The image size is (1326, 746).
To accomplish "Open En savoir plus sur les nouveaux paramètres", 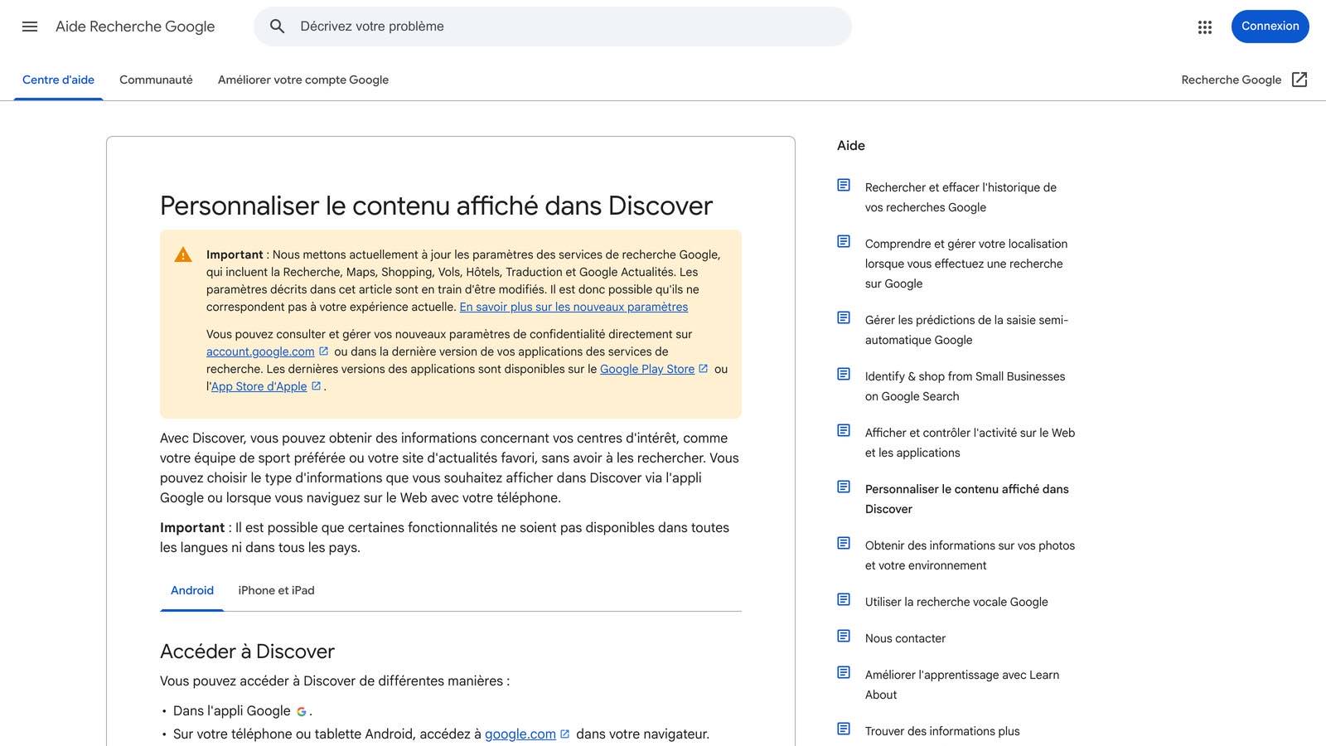I will click(573, 308).
